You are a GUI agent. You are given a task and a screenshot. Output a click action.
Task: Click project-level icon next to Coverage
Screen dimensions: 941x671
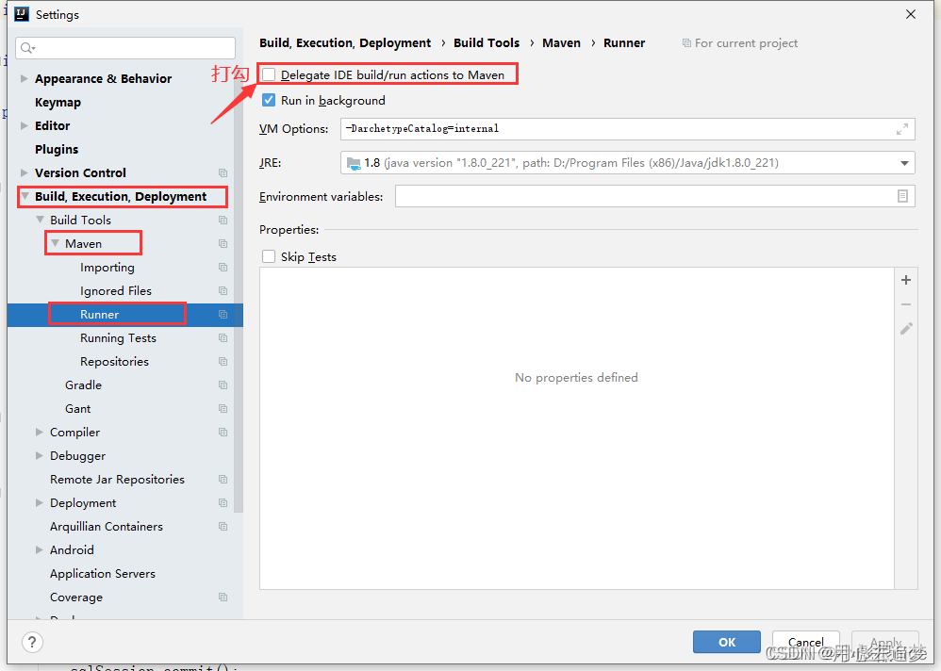(223, 597)
